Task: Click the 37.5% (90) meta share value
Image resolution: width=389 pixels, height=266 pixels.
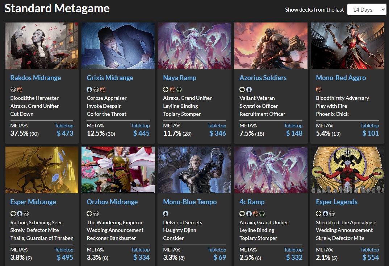Action: [25, 134]
